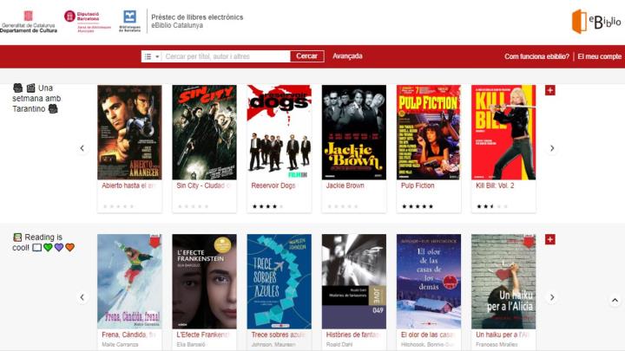Show next items in Reading is cool carousel
The image size is (625, 351).
tap(552, 297)
